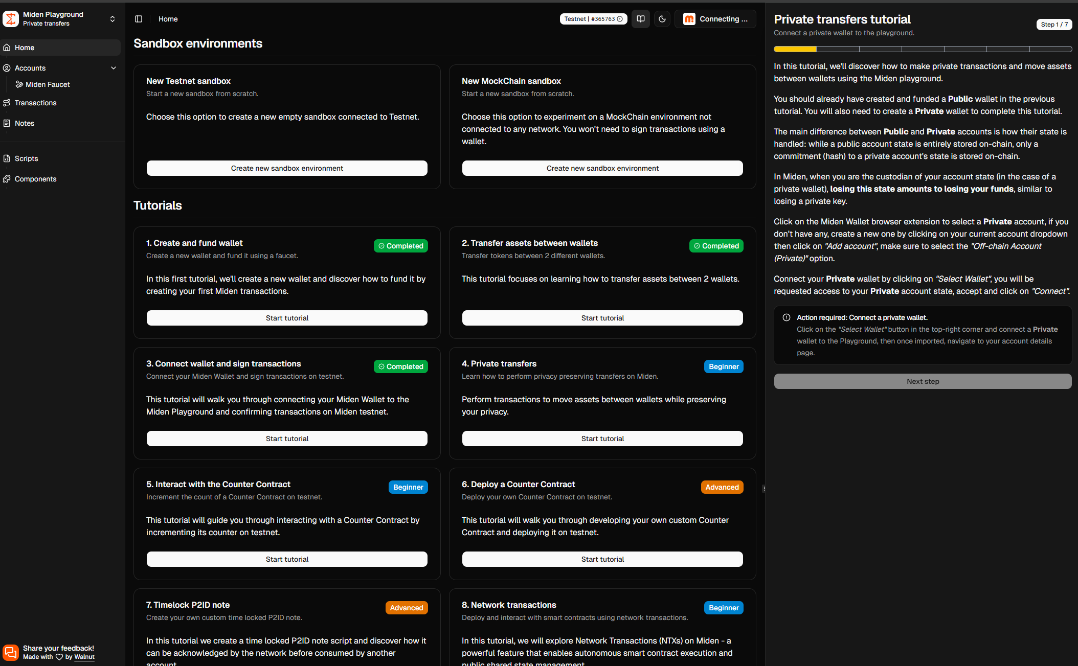Open Components in the sidebar
The image size is (1078, 666).
[35, 179]
